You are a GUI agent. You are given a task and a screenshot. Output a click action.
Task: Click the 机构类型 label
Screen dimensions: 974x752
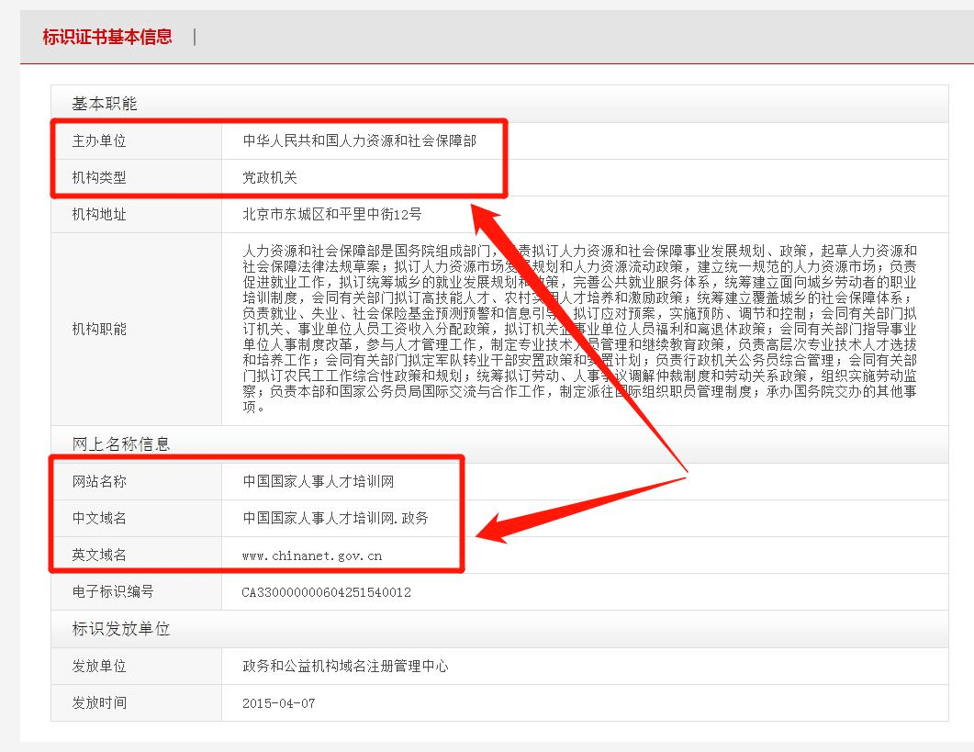click(99, 178)
